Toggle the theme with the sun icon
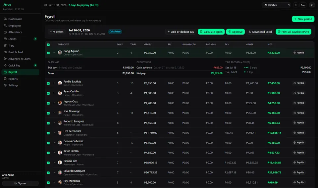The width and height of the screenshot is (318, 188). [x=296, y=5]
